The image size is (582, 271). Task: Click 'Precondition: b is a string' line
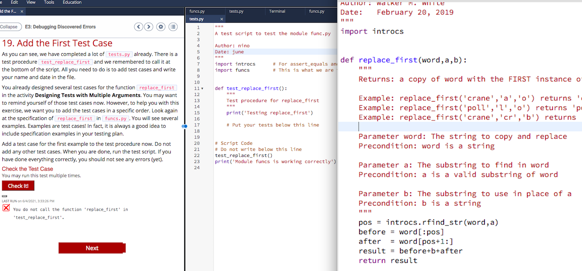(420, 203)
